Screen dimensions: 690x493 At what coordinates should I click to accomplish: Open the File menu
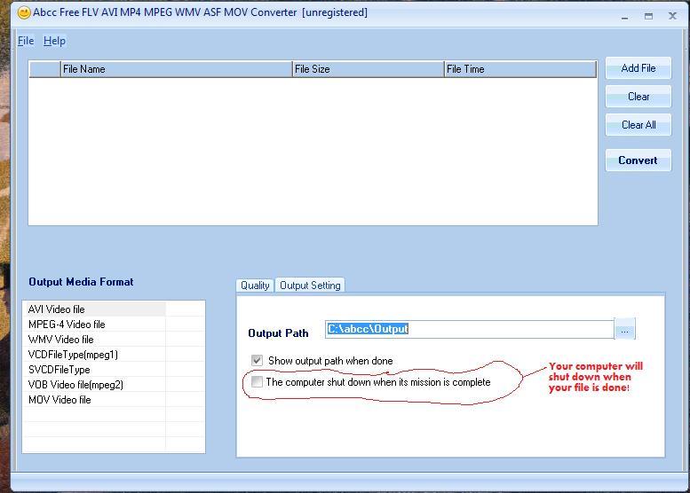[x=26, y=41]
